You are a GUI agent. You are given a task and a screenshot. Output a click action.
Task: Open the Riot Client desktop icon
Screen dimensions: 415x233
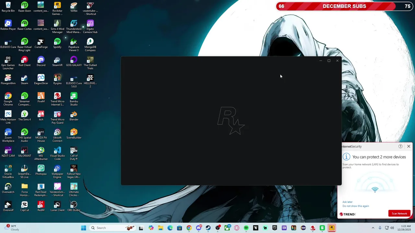24,61
